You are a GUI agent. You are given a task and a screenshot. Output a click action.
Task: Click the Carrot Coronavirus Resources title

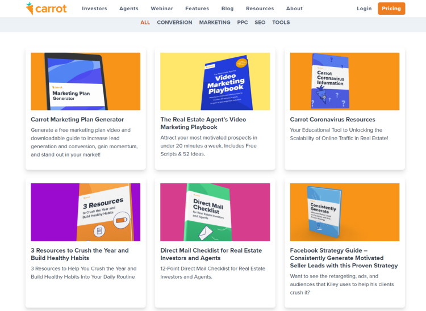[x=332, y=119]
